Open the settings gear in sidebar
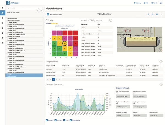 (x=2, y=33)
